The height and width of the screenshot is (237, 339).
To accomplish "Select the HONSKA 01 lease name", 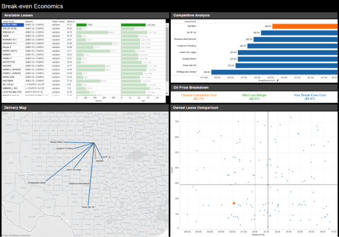I will click(8, 32).
